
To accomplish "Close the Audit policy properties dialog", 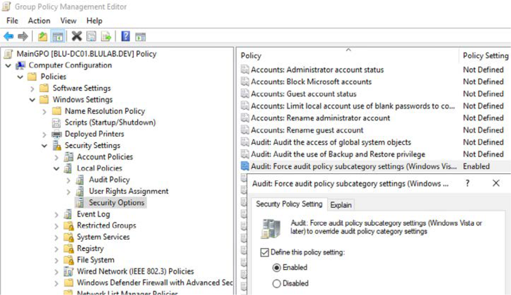I will 495,183.
